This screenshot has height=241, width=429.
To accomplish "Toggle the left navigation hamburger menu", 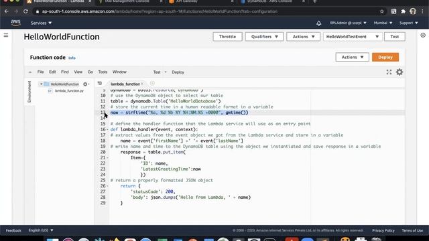I will click(6, 35).
